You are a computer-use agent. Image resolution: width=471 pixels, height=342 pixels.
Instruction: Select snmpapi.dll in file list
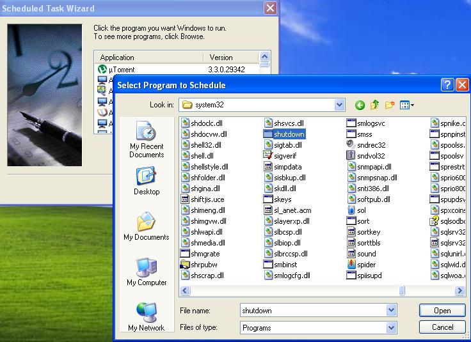tap(369, 167)
